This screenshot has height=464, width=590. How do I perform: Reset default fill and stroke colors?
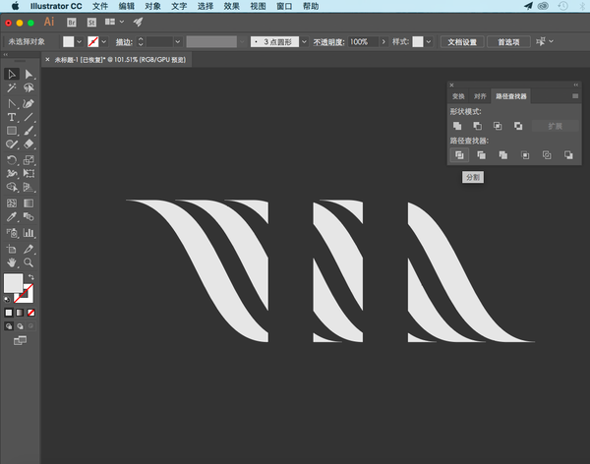8,299
